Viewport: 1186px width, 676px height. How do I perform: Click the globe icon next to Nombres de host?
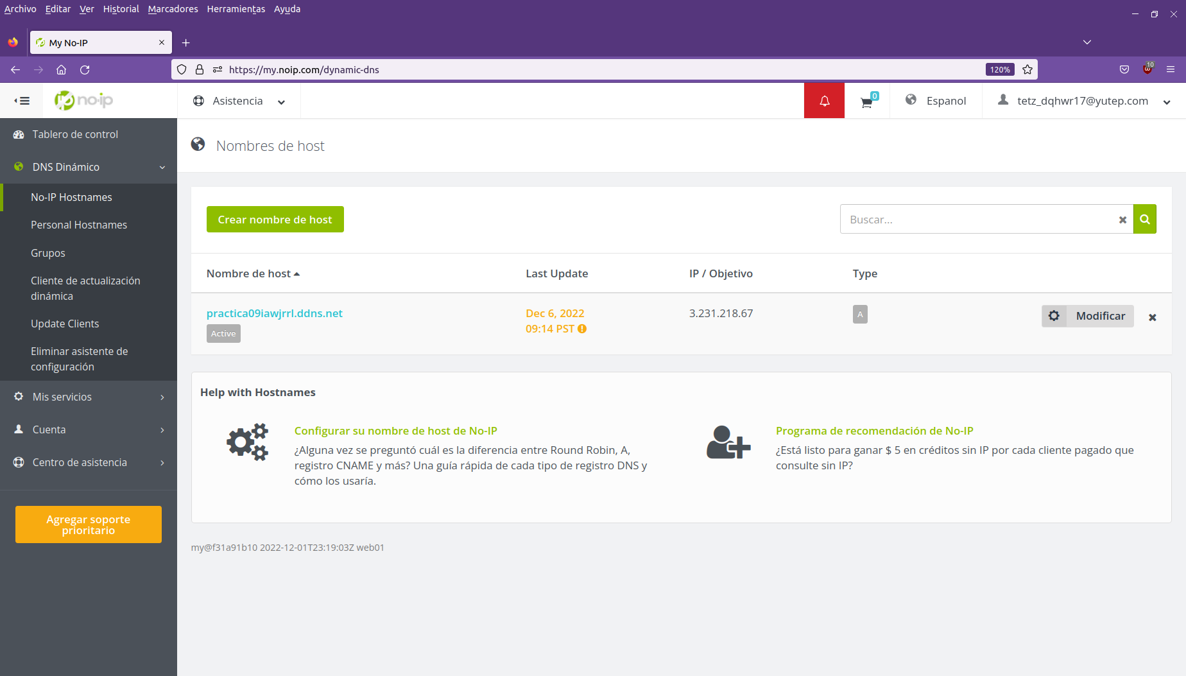point(198,144)
